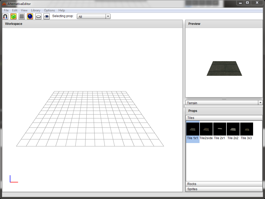The width and height of the screenshot is (265, 199).
Task: Select the Tile 3x3 prop thumbnail
Action: point(247,129)
